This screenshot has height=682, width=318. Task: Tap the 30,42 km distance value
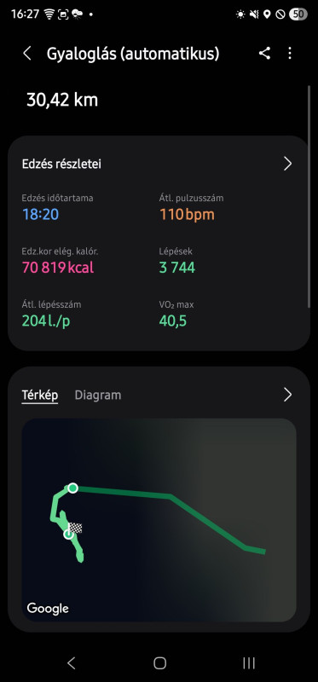click(62, 100)
